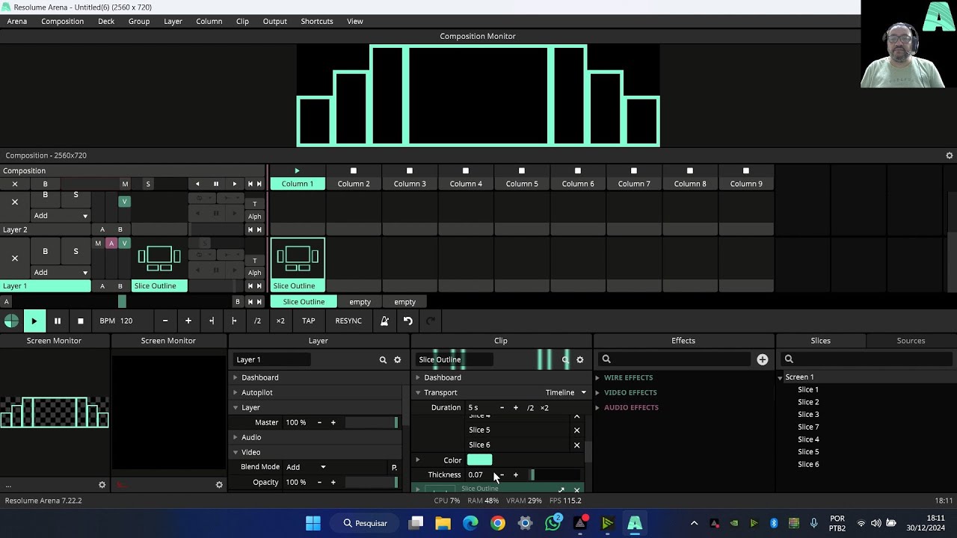Switch to the Sources tab

coord(911,341)
